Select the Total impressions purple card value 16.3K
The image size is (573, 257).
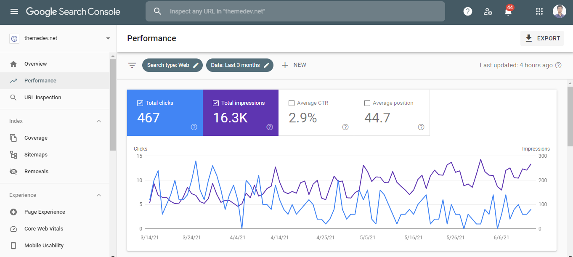pyautogui.click(x=230, y=118)
